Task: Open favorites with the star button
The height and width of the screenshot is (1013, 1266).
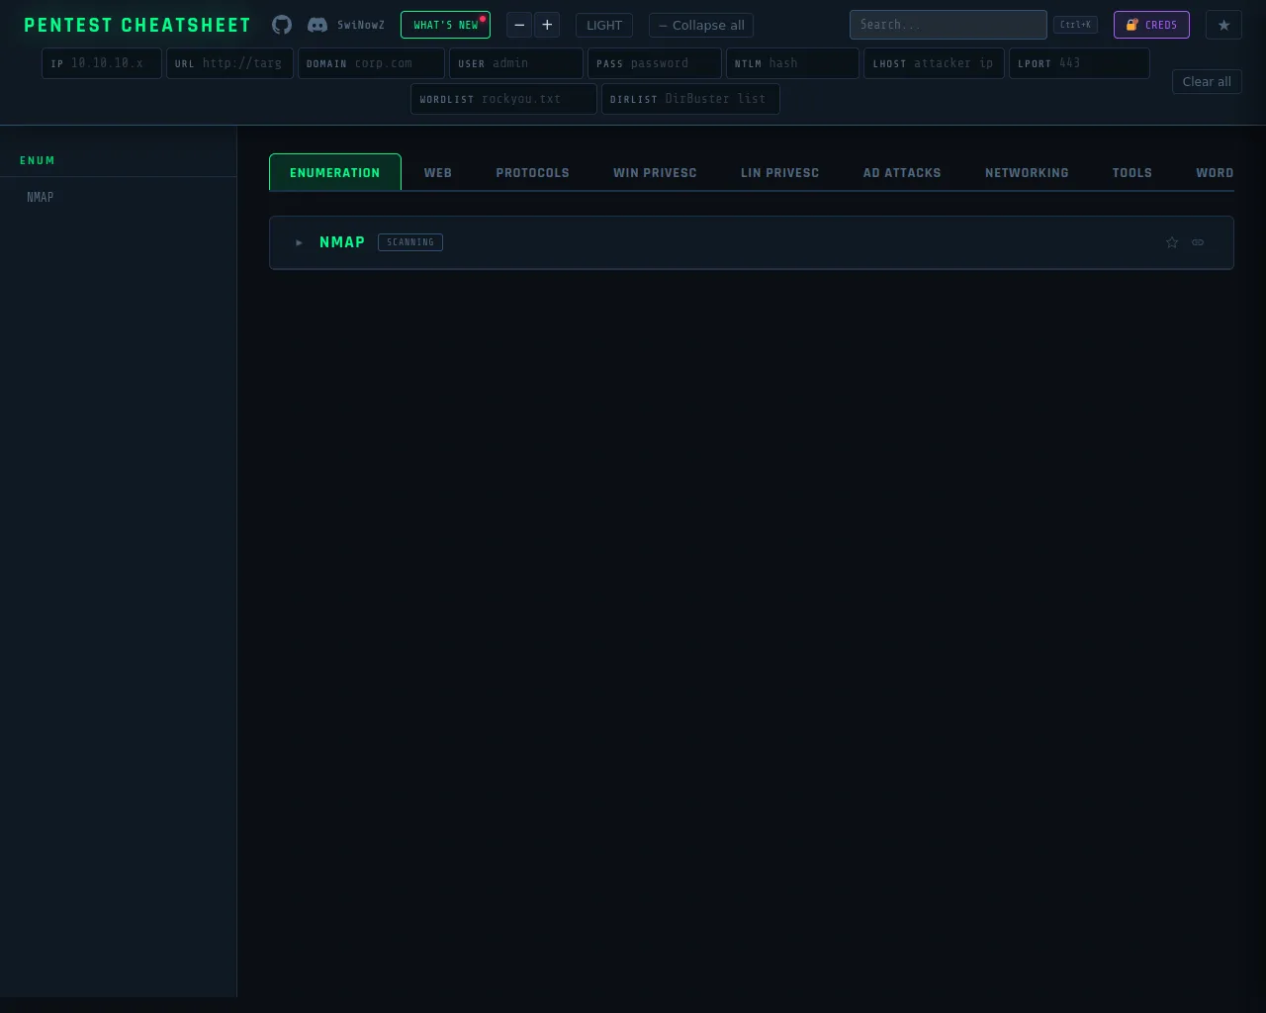Action: (1223, 25)
